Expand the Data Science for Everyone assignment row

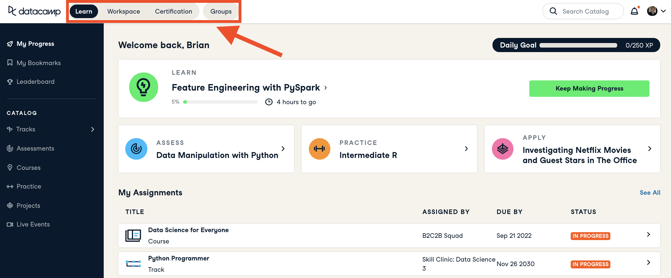click(x=648, y=235)
